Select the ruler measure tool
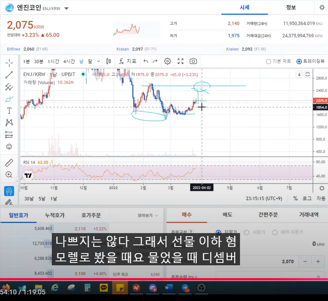 (9, 162)
